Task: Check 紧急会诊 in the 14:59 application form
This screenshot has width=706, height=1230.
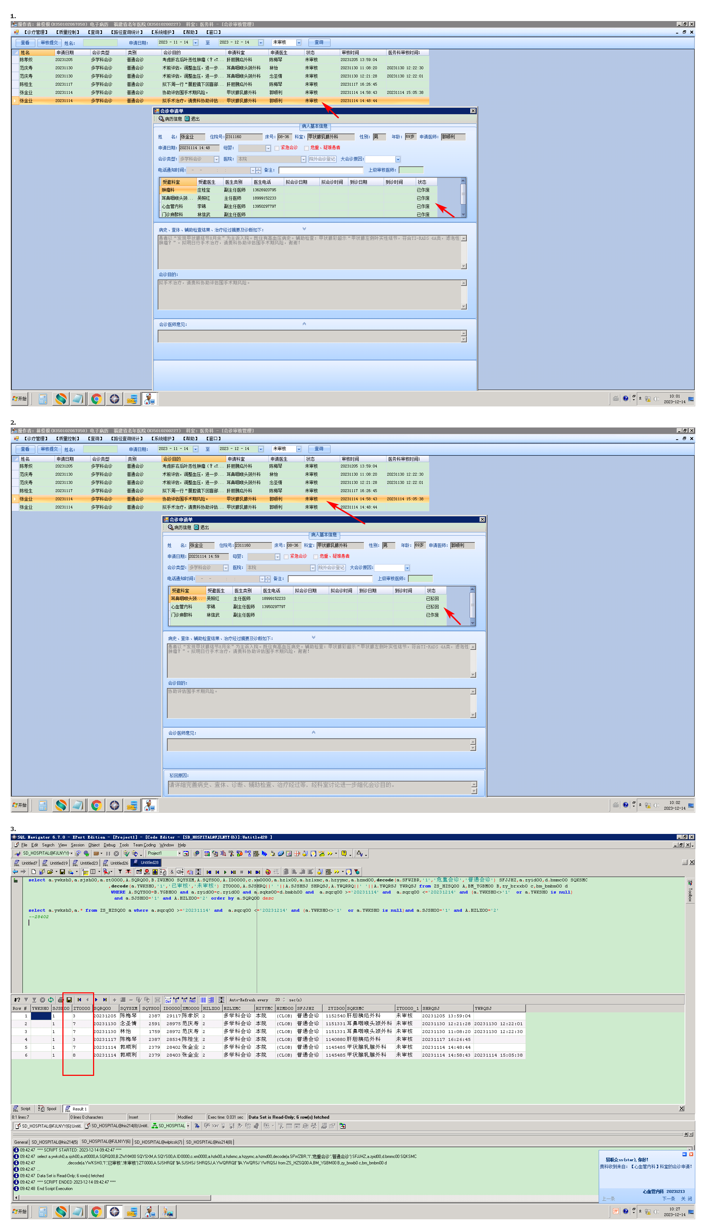Action: point(286,557)
